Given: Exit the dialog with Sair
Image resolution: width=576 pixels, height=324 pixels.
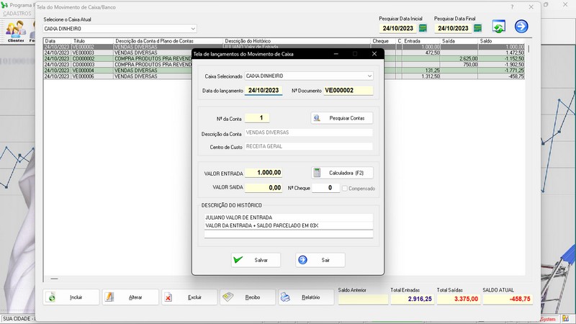Looking at the screenshot, I should tap(320, 260).
